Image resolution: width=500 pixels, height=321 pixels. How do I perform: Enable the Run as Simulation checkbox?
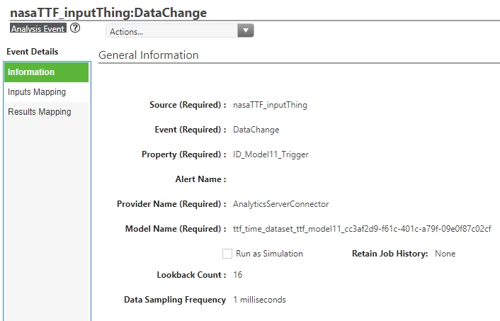[x=227, y=254]
